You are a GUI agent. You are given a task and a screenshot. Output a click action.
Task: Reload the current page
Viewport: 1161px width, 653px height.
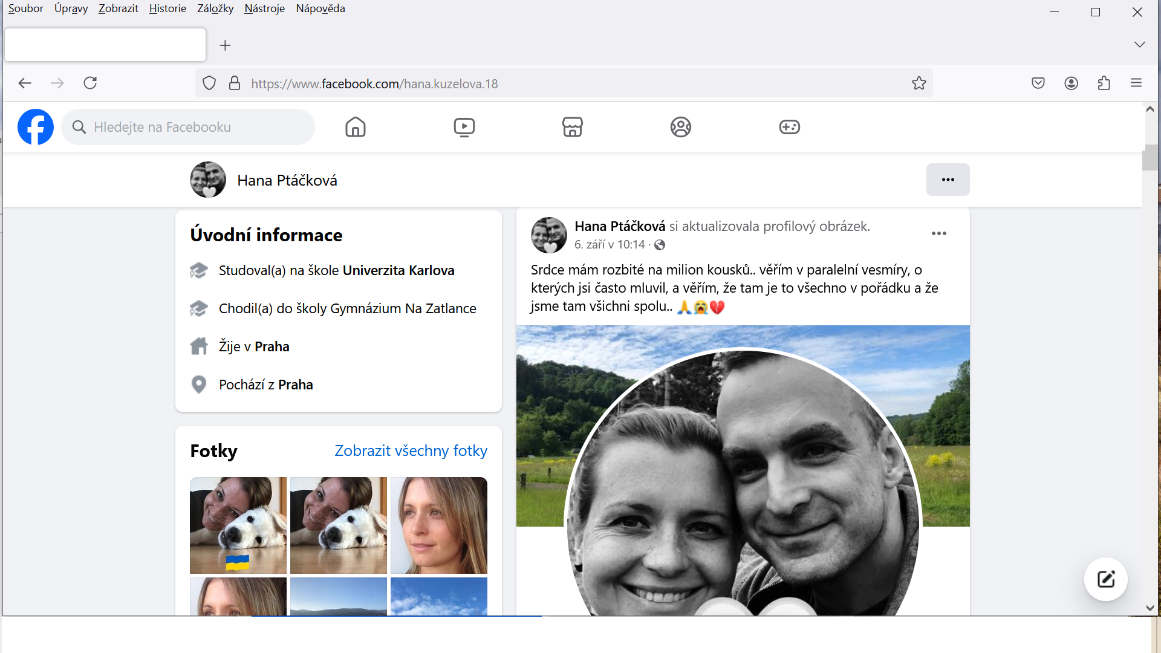[90, 83]
